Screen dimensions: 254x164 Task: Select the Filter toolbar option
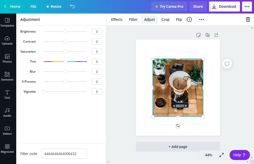[x=133, y=20]
